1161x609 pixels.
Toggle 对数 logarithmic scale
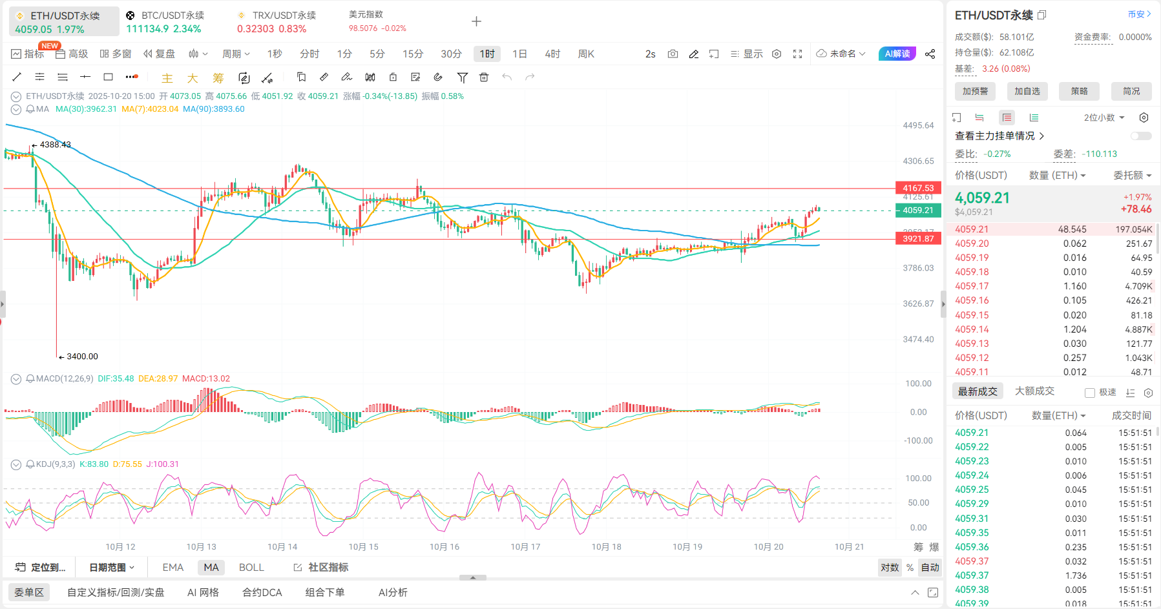(x=889, y=567)
